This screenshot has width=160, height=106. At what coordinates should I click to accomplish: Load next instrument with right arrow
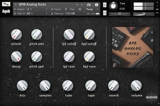[x=82, y=5]
